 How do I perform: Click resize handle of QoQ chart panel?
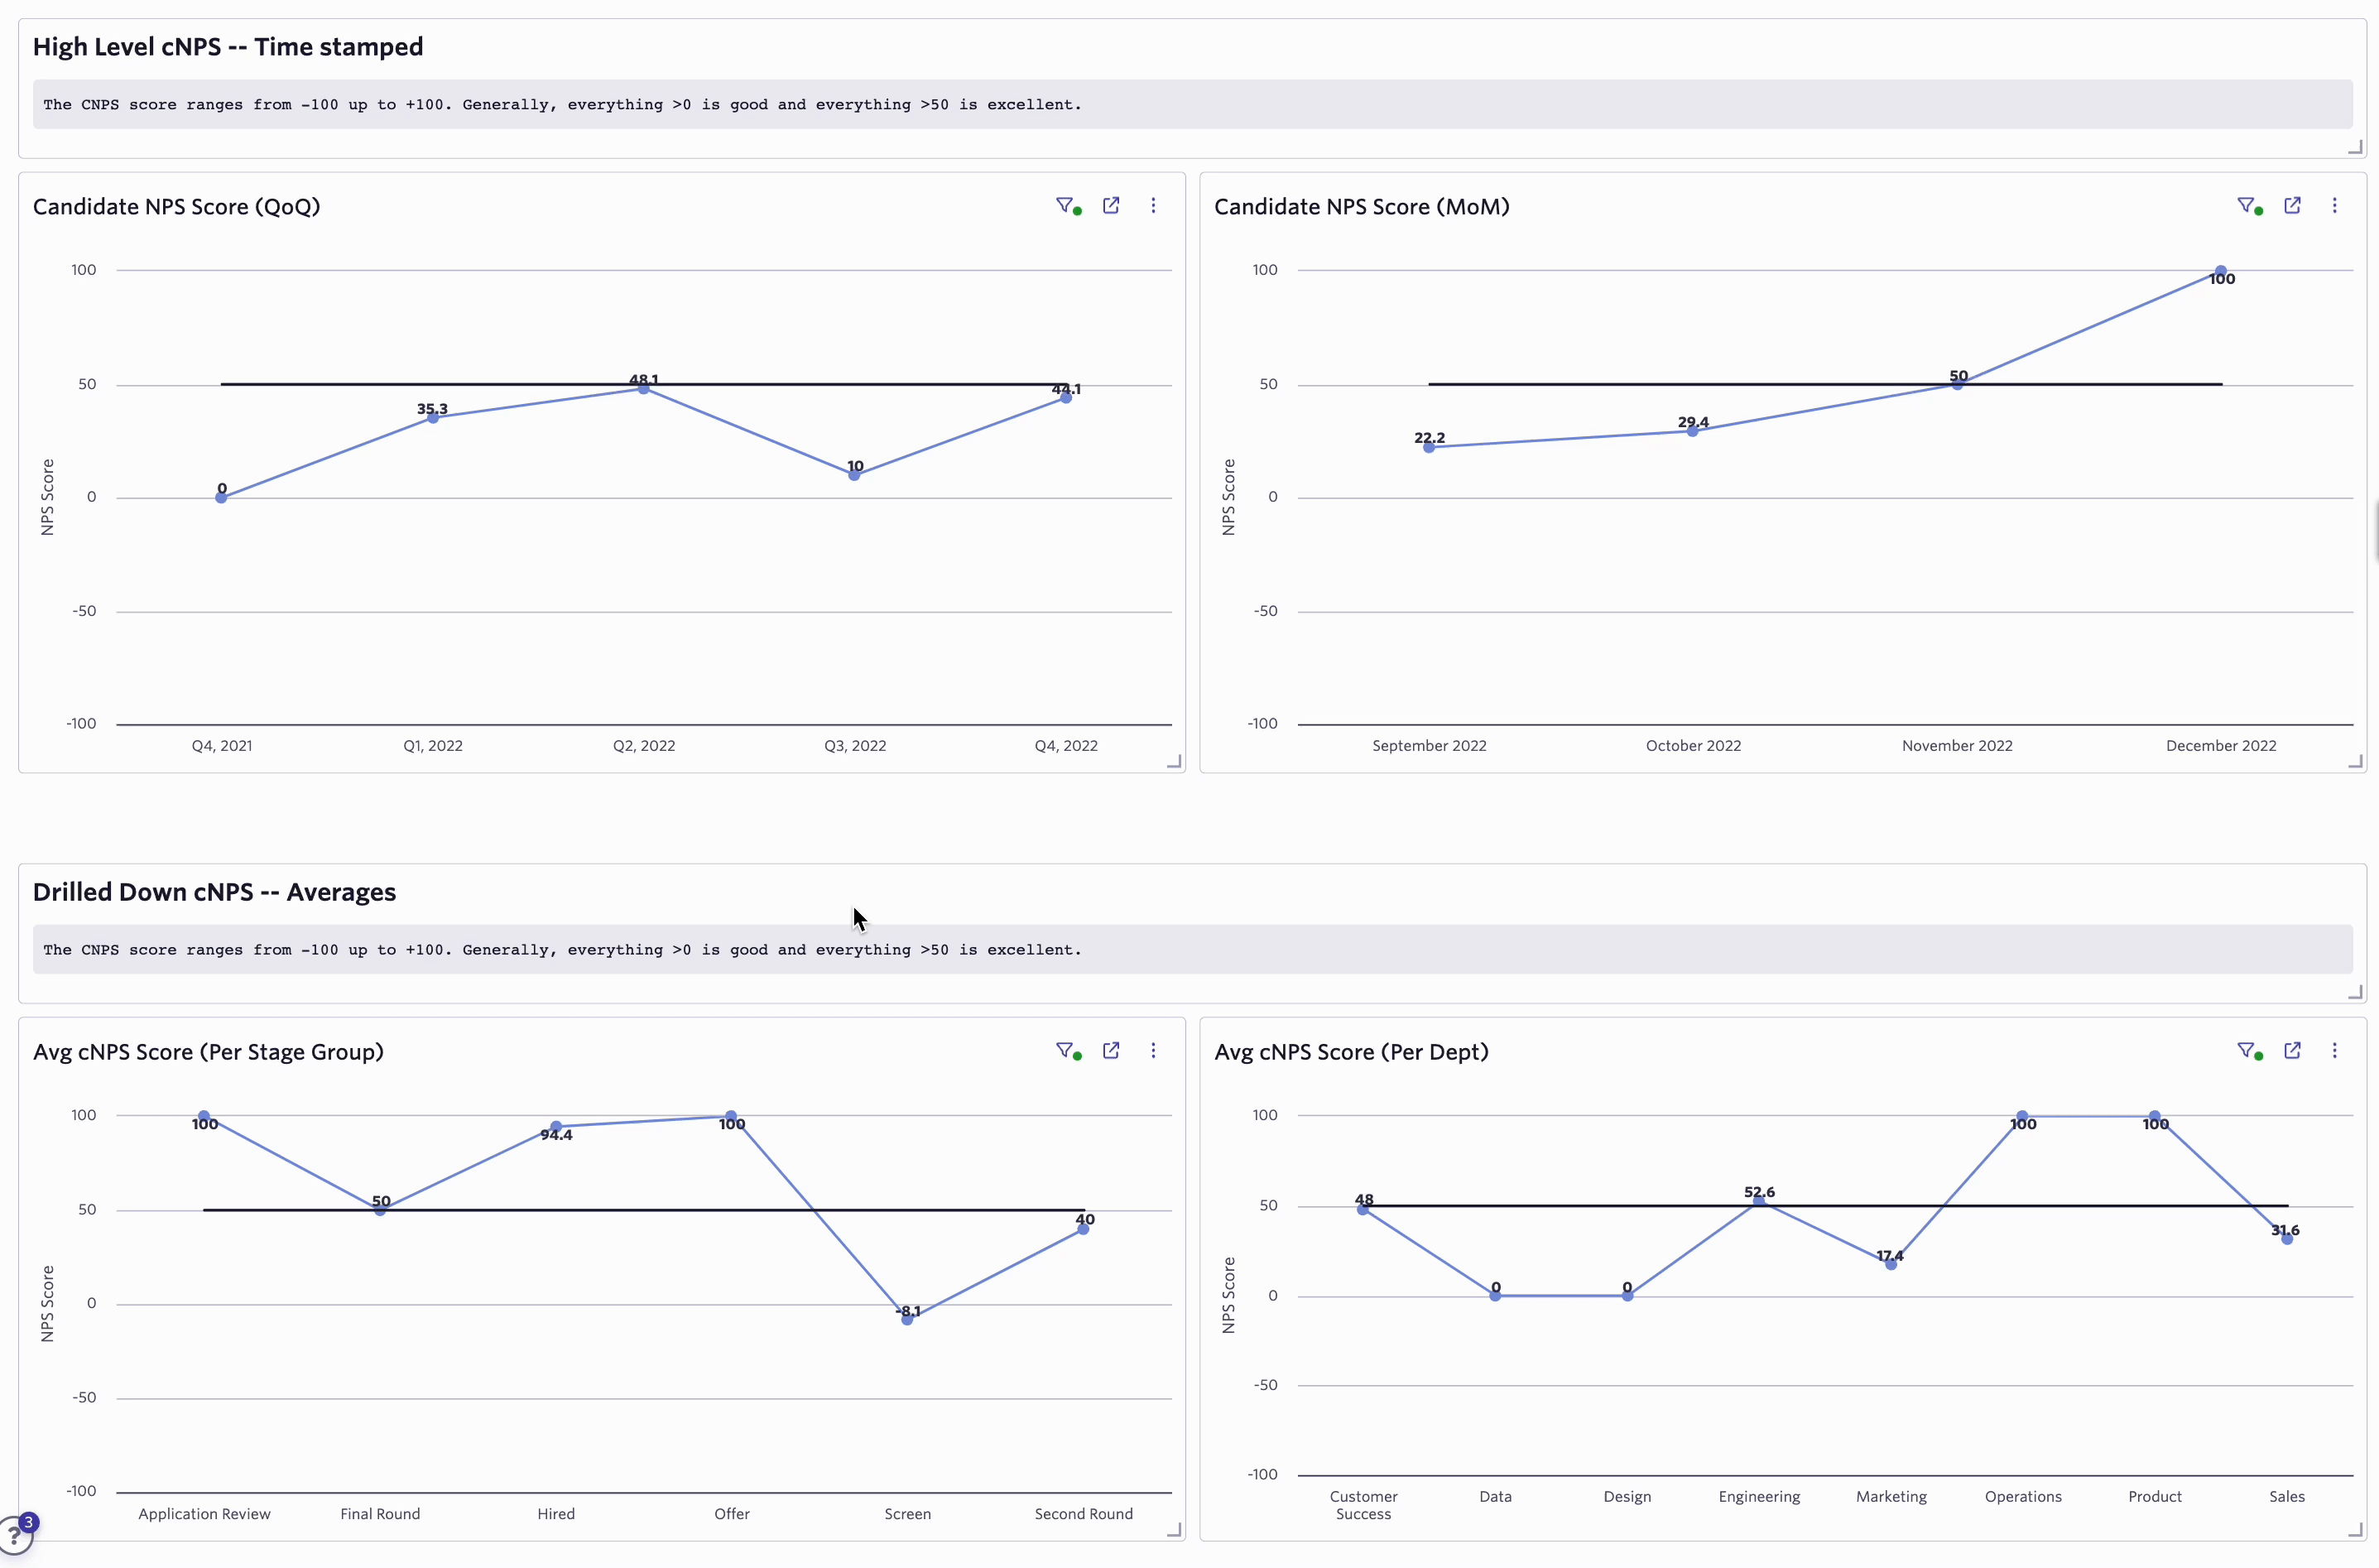coord(1175,762)
